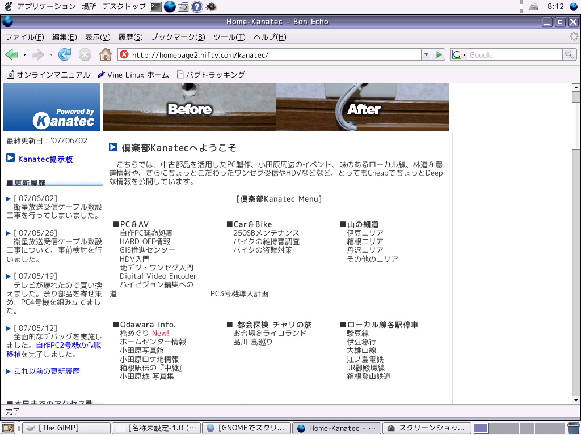Switch to [The GIMP] taskbar window
581x435 pixels.
(x=66, y=428)
